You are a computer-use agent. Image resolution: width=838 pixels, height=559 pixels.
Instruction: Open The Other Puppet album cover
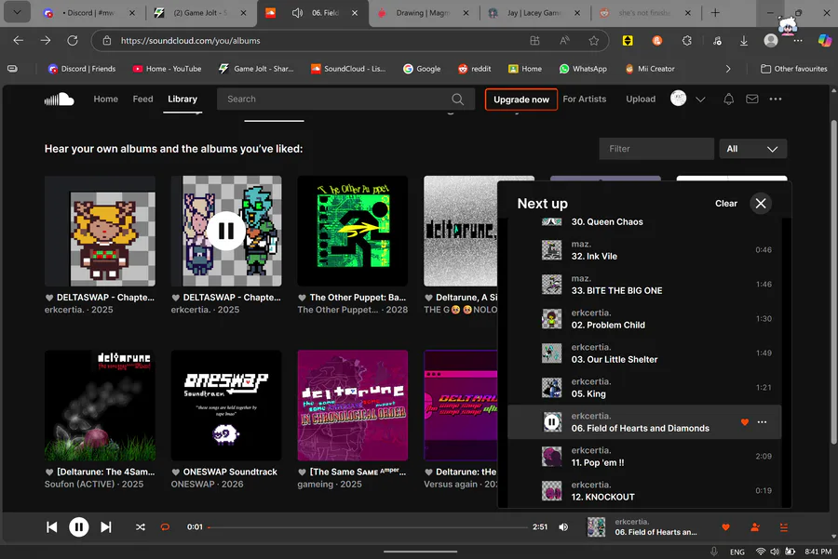point(353,232)
